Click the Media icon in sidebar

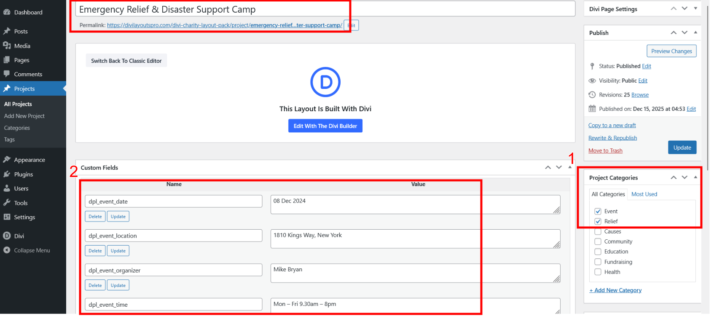pyautogui.click(x=7, y=46)
